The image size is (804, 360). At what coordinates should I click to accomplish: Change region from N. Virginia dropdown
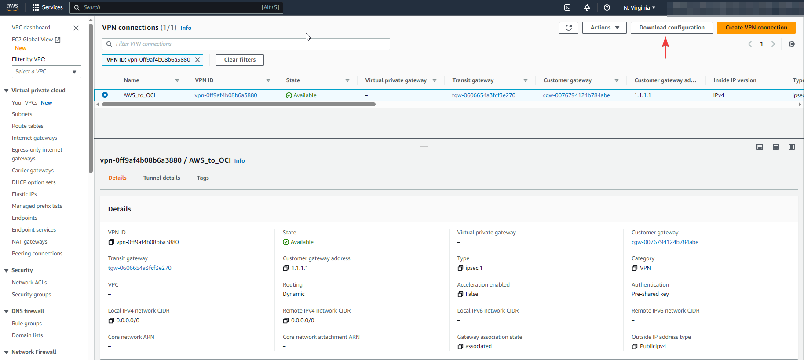(x=639, y=7)
